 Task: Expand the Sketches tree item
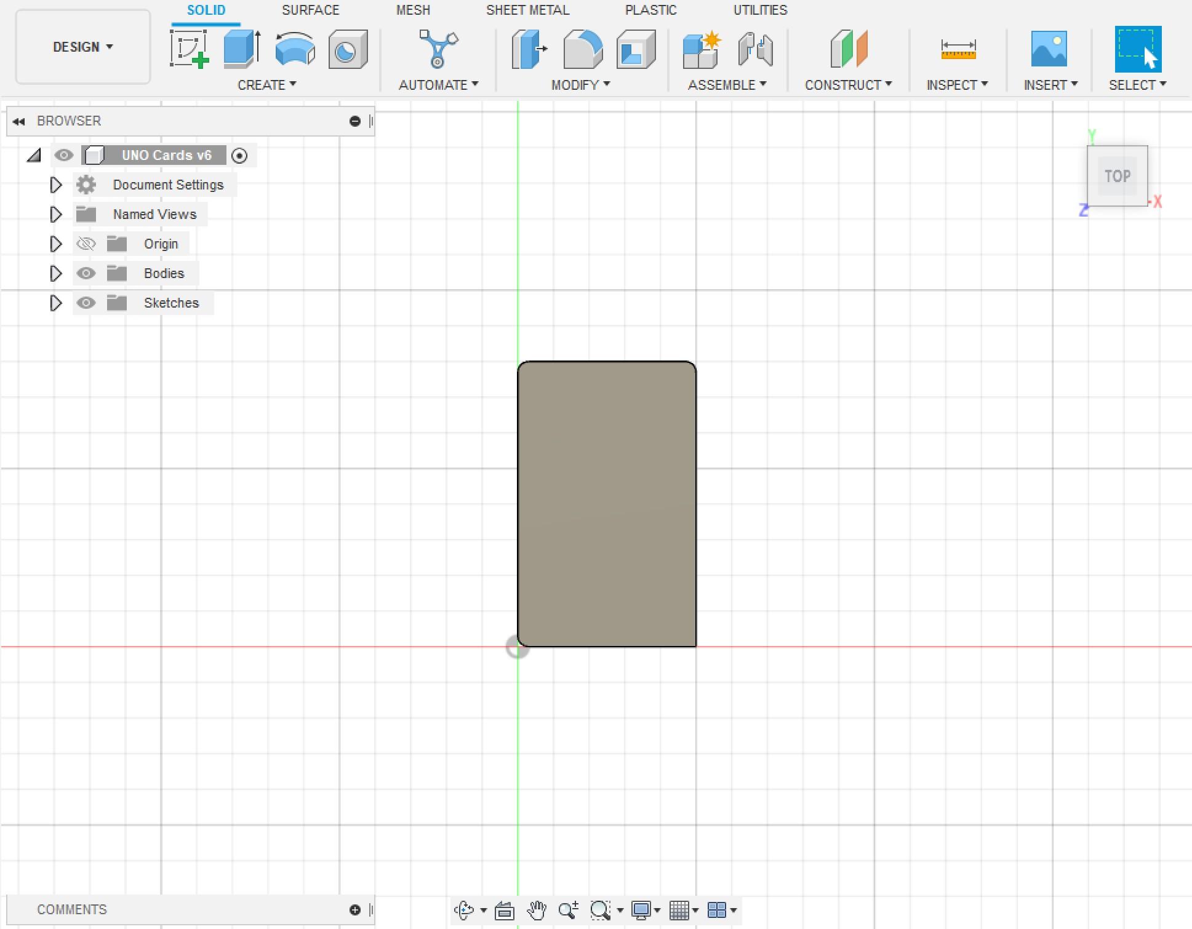54,303
